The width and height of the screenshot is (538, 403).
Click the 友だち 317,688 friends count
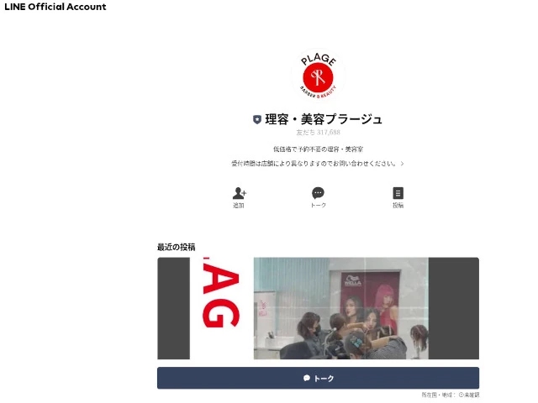[x=318, y=133]
